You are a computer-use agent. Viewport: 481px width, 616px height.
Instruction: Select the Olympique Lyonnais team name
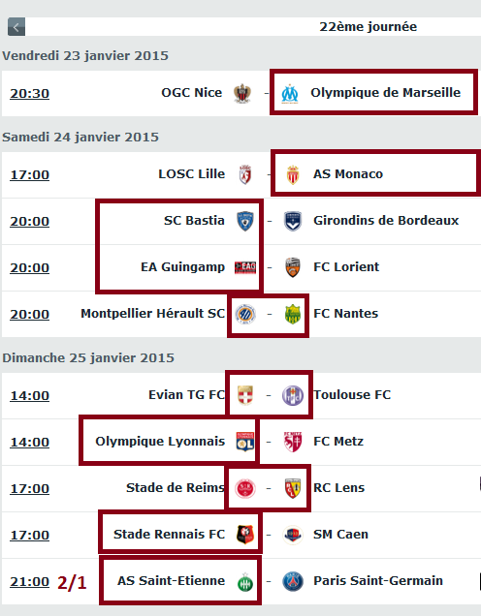(160, 442)
